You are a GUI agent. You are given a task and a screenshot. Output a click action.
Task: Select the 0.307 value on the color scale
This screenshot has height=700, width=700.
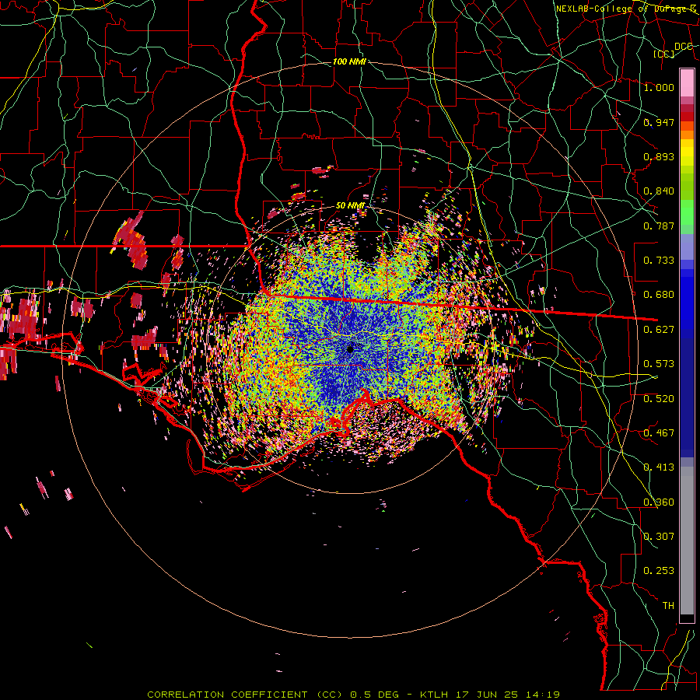coord(659,537)
